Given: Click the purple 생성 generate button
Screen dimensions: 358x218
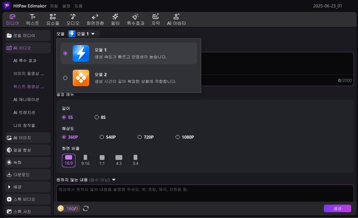Looking at the screenshot, I should (337, 208).
